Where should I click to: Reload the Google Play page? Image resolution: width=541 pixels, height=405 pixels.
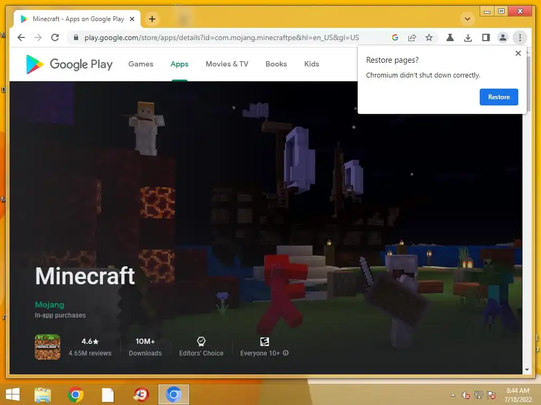tap(55, 37)
